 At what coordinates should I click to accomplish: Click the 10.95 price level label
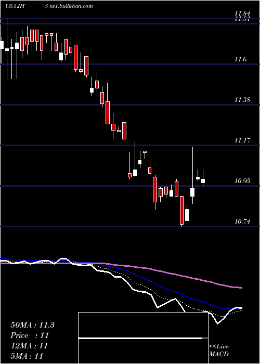[x=242, y=180]
